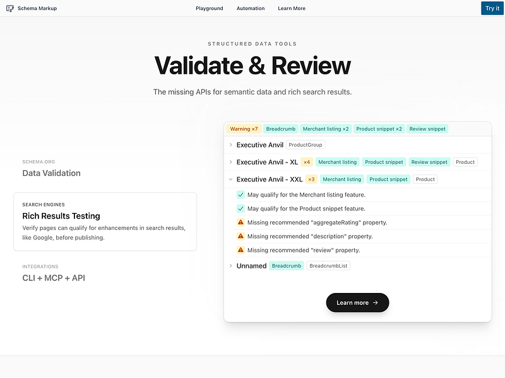Open the Learn More nav item
This screenshot has height=378, width=505.
click(x=292, y=8)
